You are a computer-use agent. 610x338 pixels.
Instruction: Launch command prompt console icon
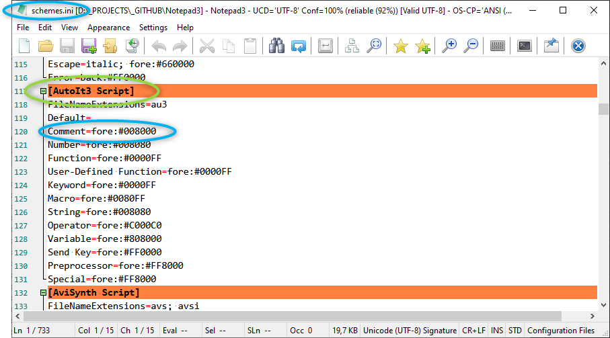(525, 46)
